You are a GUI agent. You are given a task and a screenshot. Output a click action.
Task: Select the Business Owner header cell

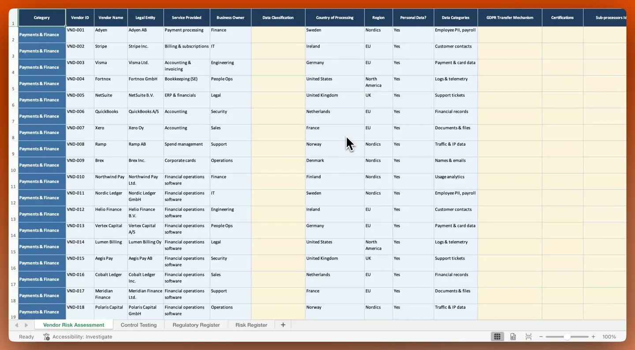(230, 18)
